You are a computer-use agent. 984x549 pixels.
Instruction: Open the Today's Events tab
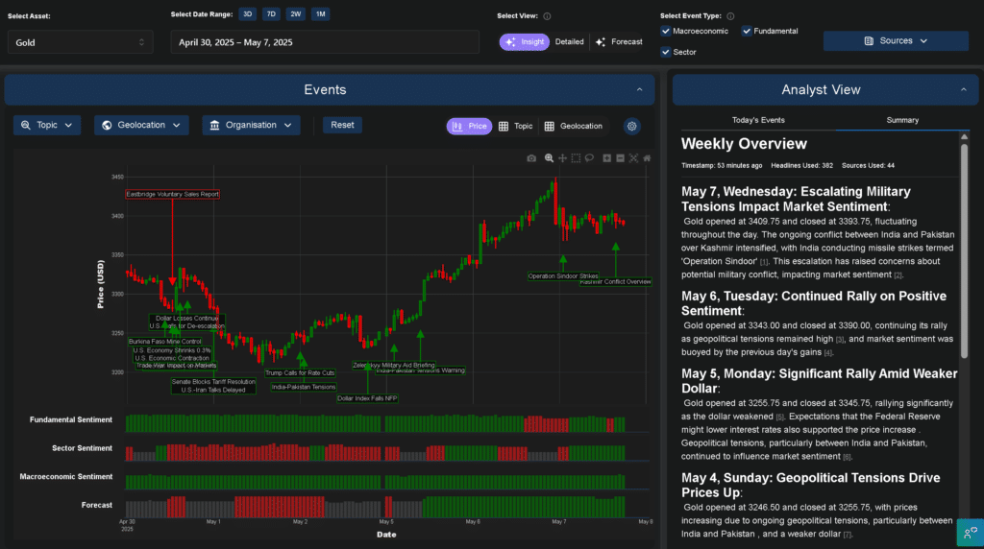click(758, 120)
